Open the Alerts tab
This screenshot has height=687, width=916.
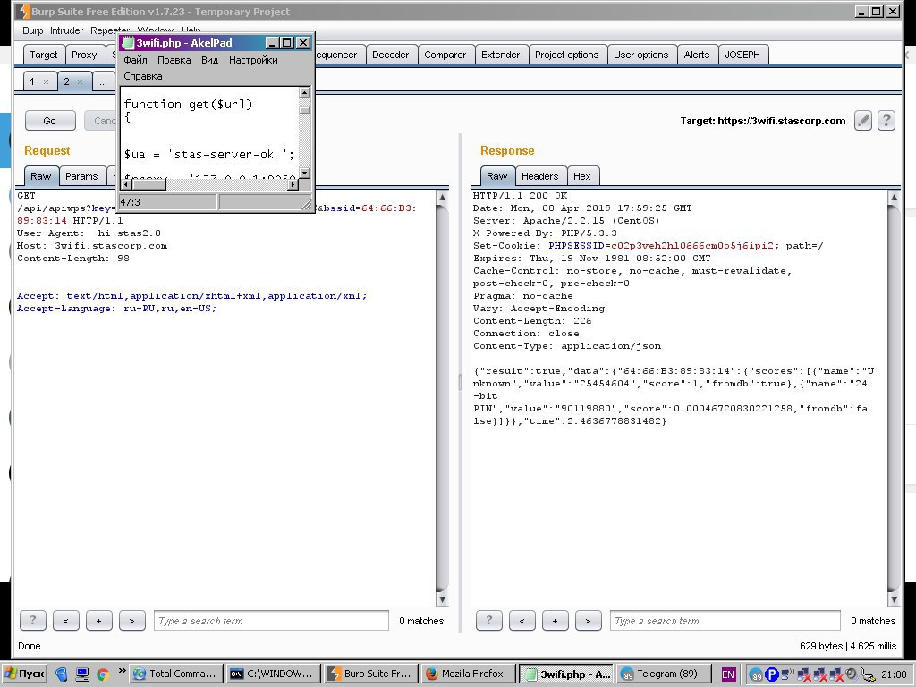click(697, 55)
